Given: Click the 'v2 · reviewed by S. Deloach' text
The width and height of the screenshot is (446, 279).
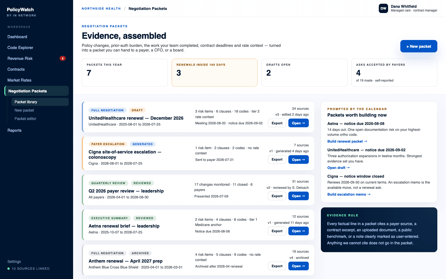Looking at the screenshot, I should [288, 188].
